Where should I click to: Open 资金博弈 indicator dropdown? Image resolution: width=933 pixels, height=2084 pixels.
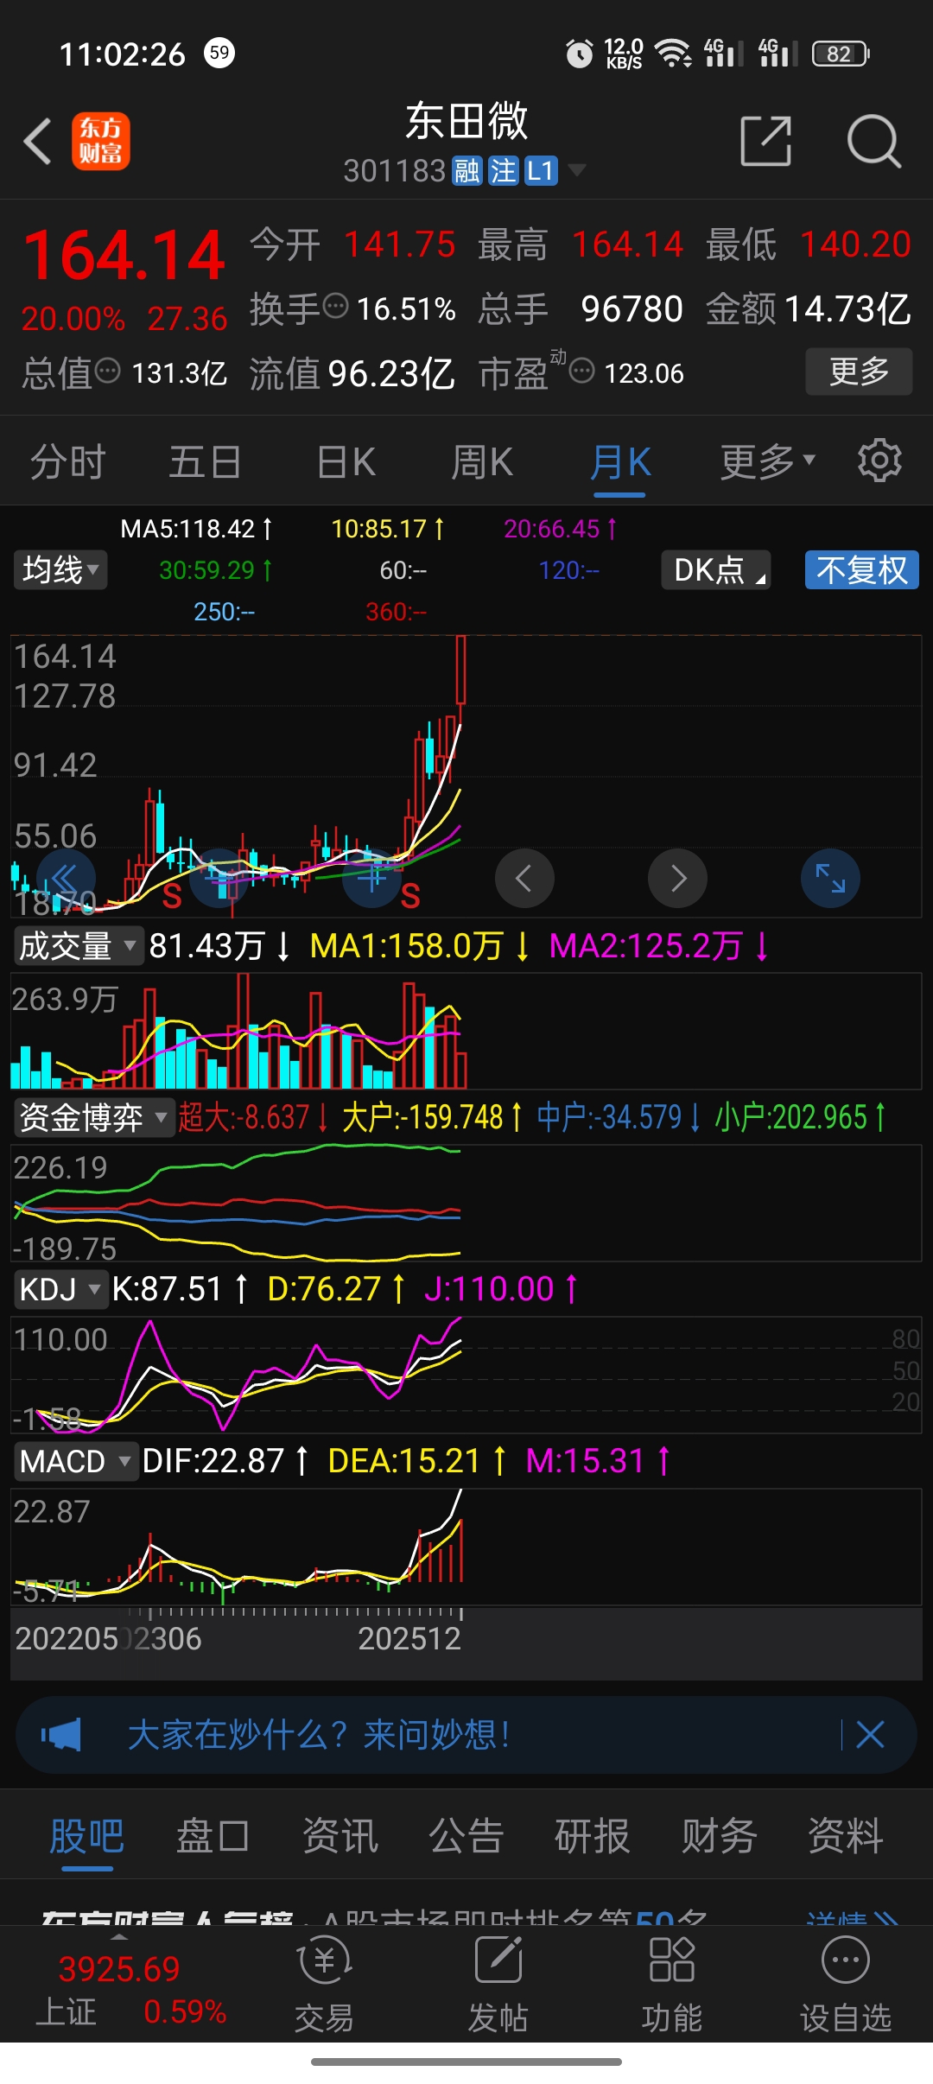tap(93, 1118)
